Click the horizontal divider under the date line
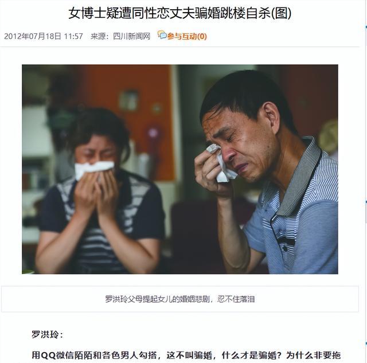Screen dimensions: 367x363 pos(179,47)
